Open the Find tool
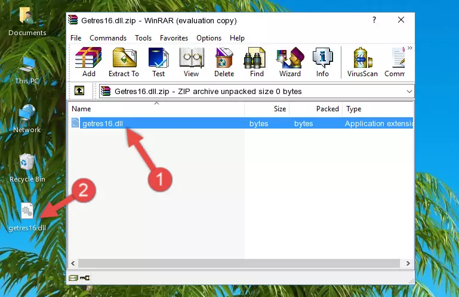Image resolution: width=459 pixels, height=297 pixels. (257, 62)
